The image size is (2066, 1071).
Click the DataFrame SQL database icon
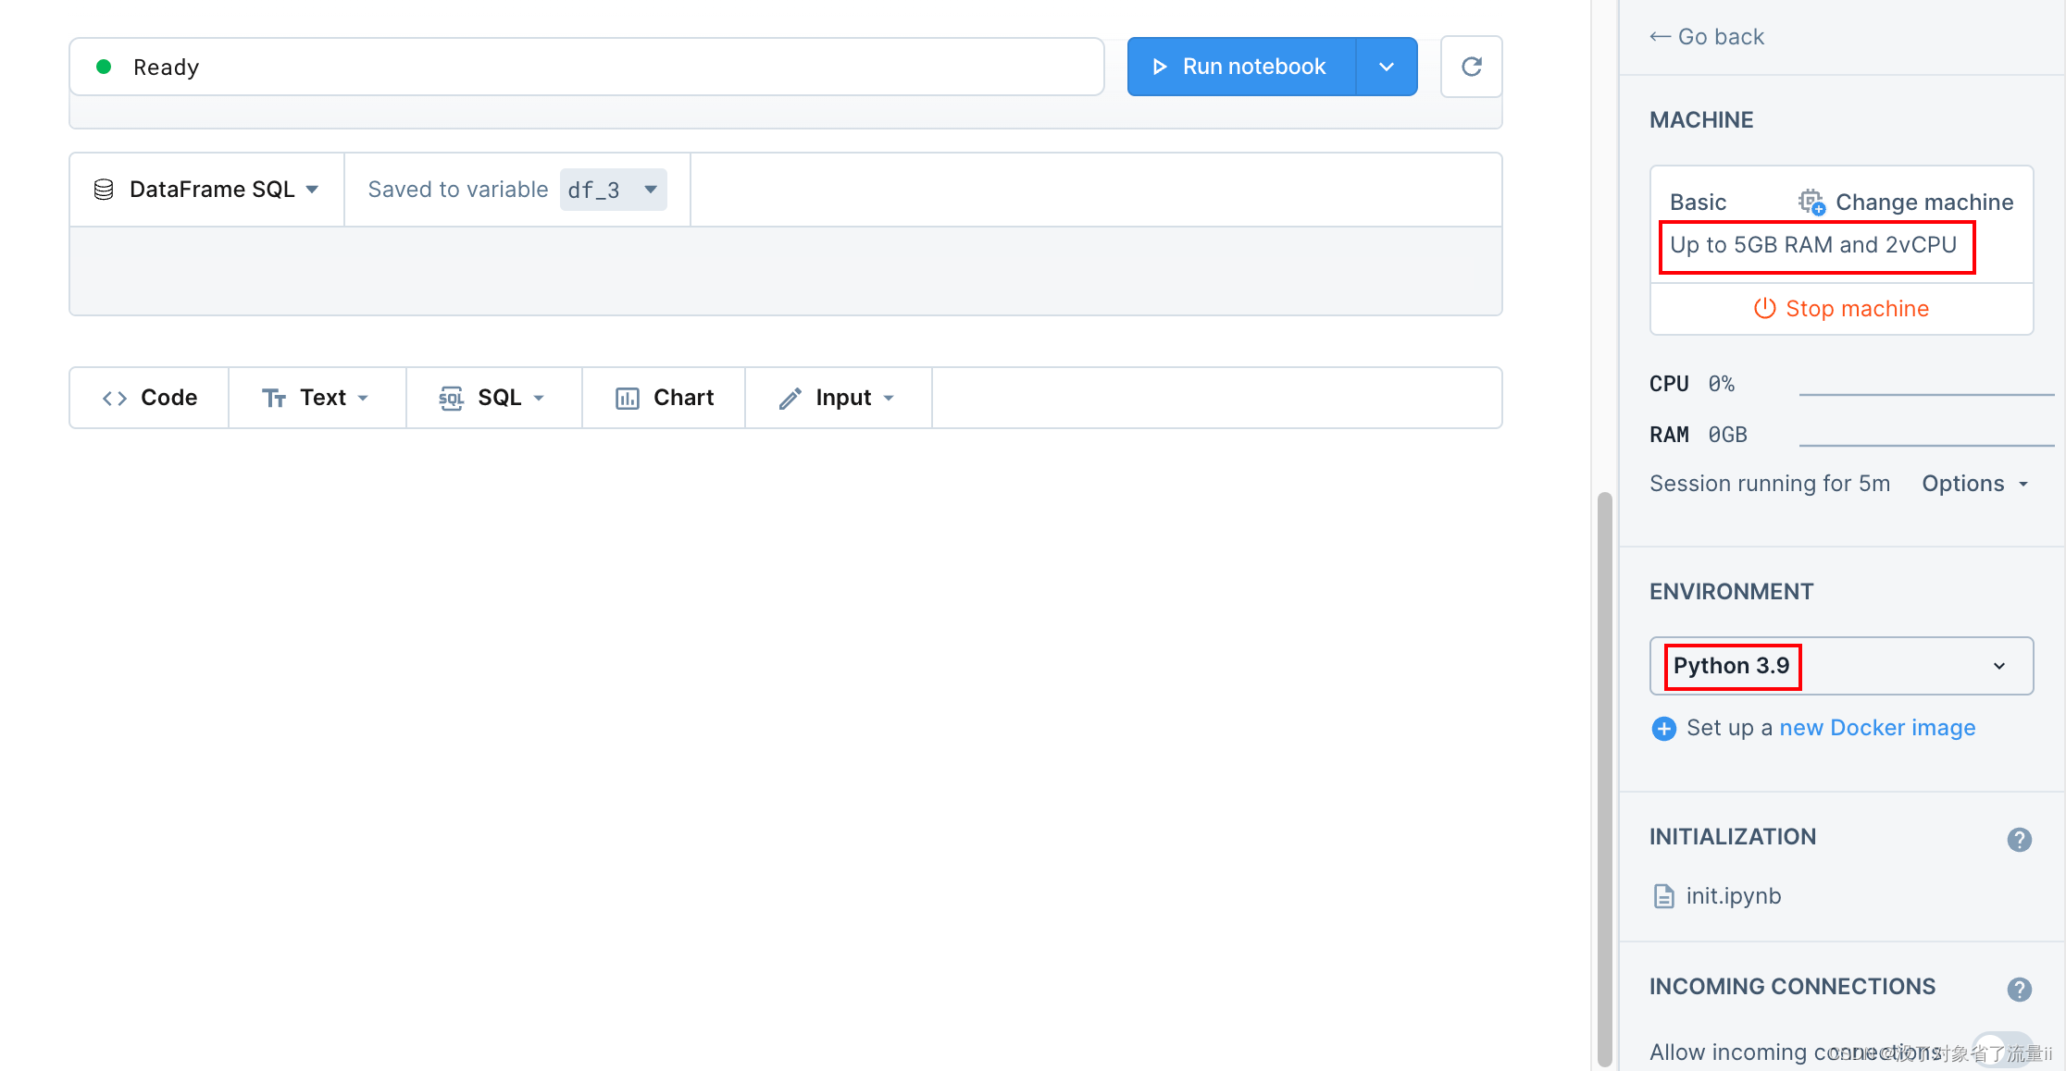pyautogui.click(x=103, y=189)
